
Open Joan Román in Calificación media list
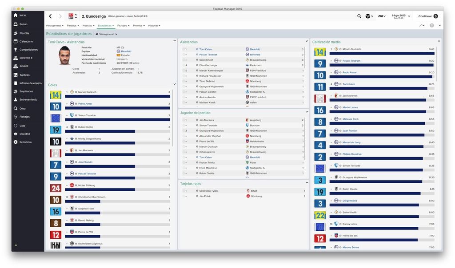350,130
